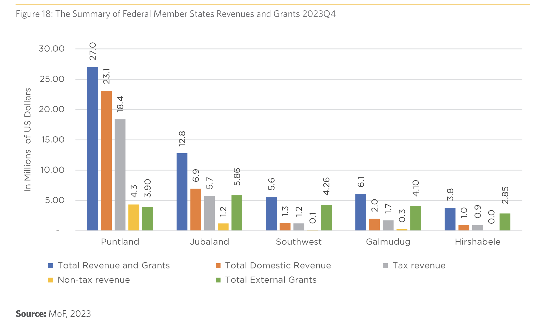539x322 pixels.
Task: Click Southwest's green bar labeled 4.26
Action: 326,218
